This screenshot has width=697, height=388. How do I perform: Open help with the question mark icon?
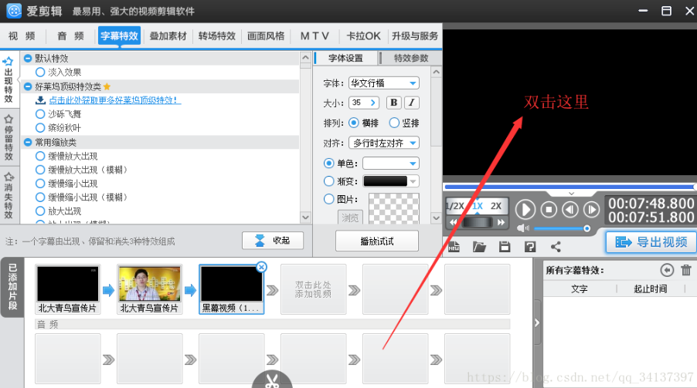tap(530, 246)
